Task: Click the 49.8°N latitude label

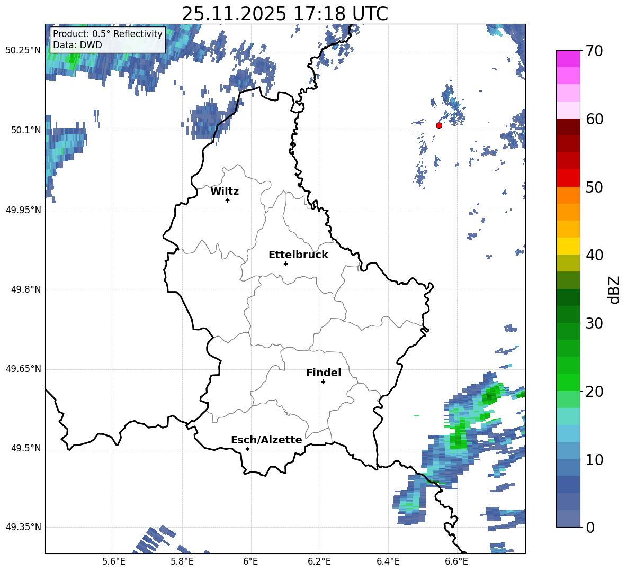Action: (26, 289)
